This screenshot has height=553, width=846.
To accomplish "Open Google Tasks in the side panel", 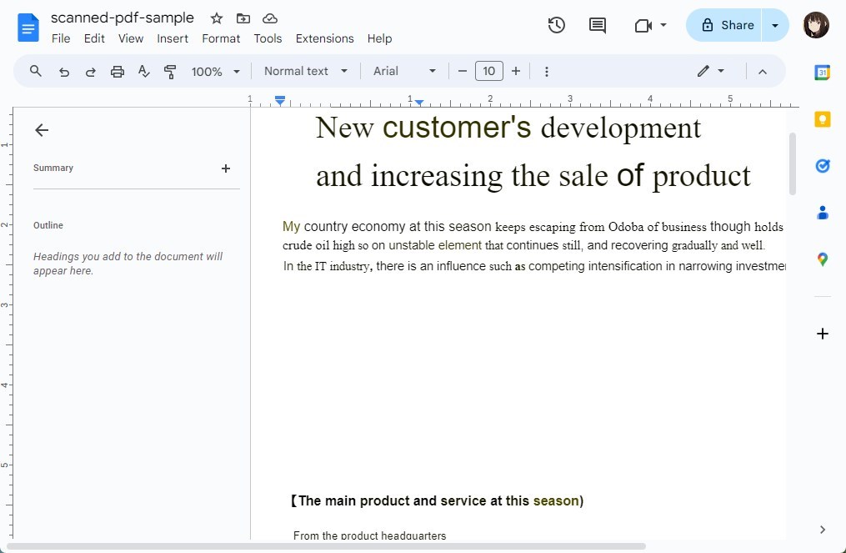I will [x=822, y=166].
